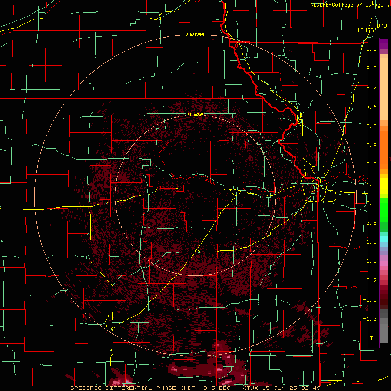This screenshot has width=391, height=391.
Task: Click the 8.2 scale value
Action: 371,87
